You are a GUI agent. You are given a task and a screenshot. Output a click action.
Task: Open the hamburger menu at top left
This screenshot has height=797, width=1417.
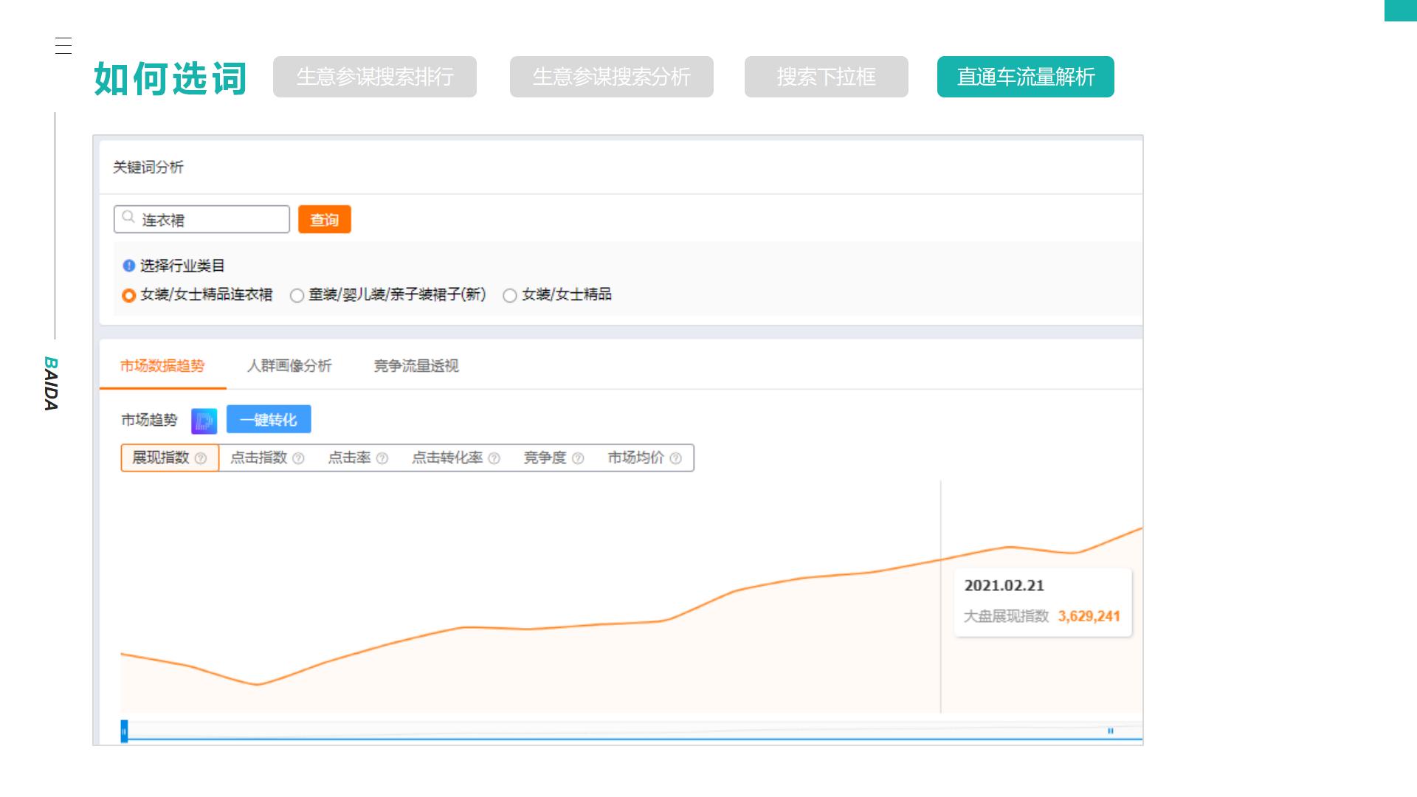[x=63, y=46]
